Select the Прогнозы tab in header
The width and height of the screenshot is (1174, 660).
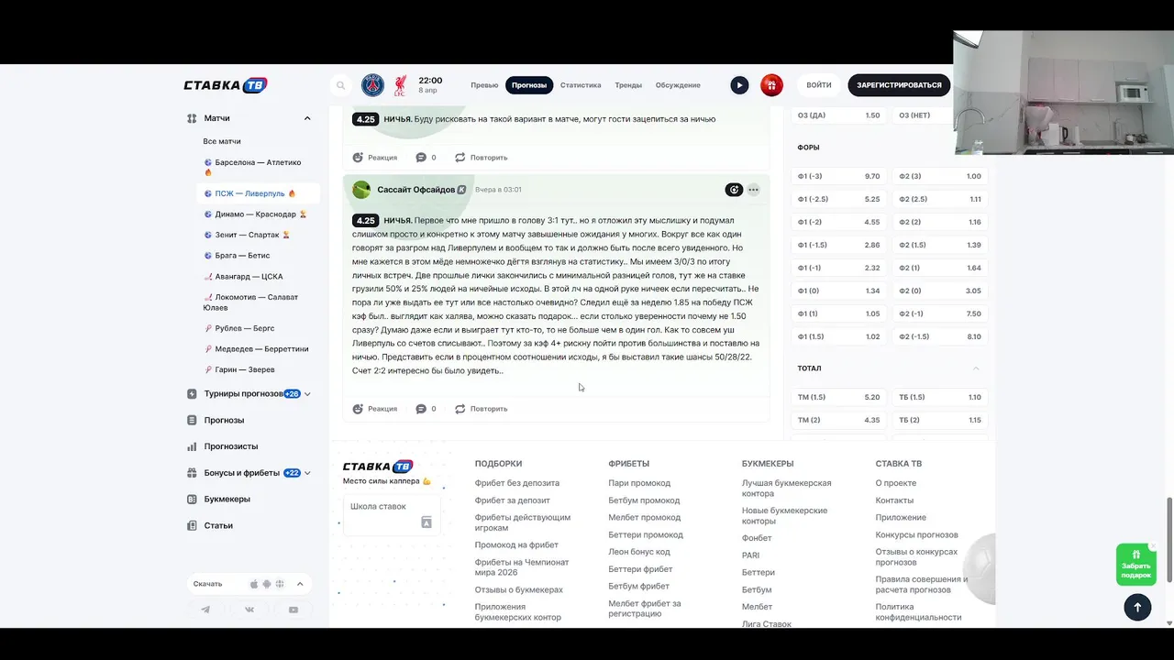coord(529,85)
